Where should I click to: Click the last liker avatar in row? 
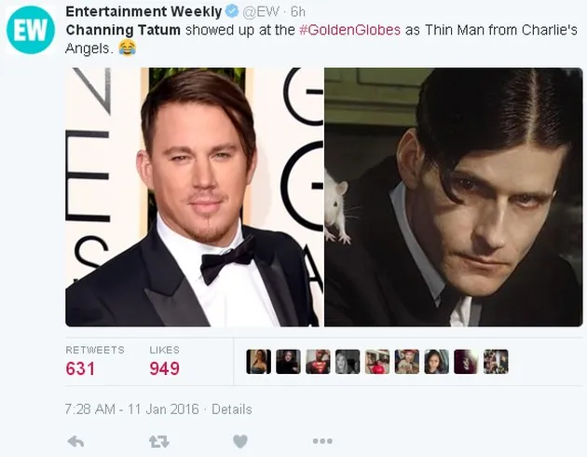coord(496,362)
